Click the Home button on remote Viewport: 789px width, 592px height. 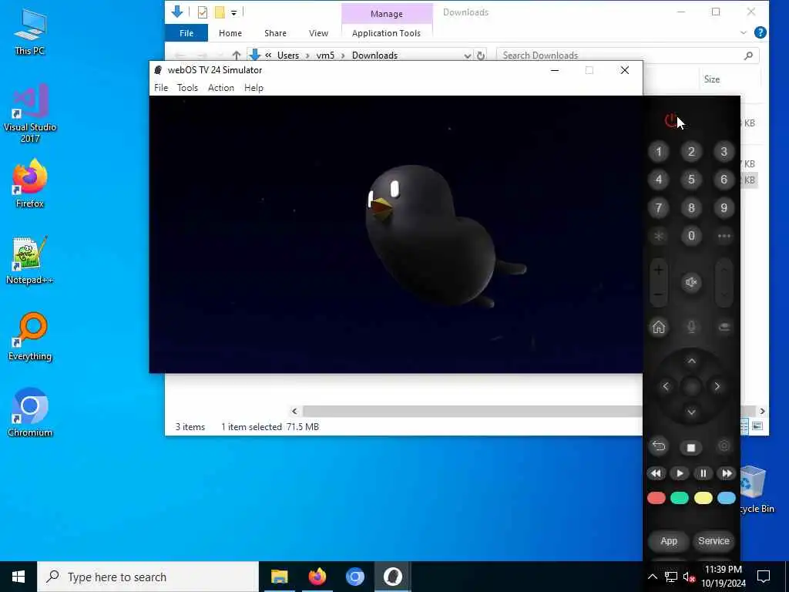pyautogui.click(x=659, y=327)
